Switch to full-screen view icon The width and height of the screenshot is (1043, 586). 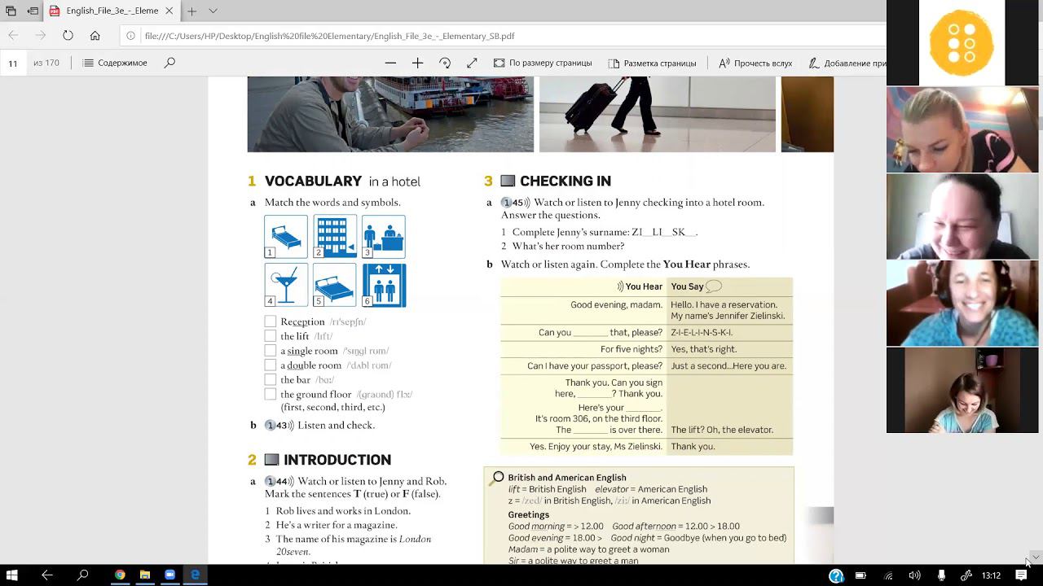tap(472, 63)
